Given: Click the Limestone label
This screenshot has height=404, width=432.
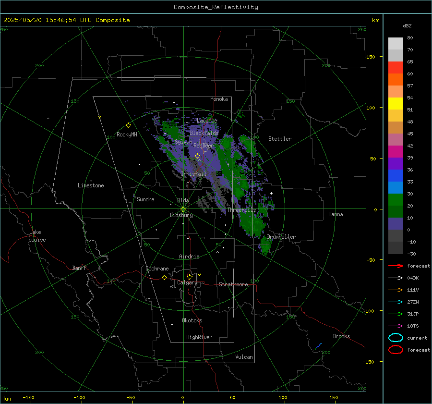Looking at the screenshot, I should tap(91, 185).
